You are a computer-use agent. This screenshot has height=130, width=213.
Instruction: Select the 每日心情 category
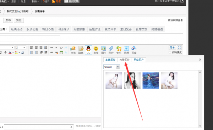pyautogui.click(x=48, y=29)
